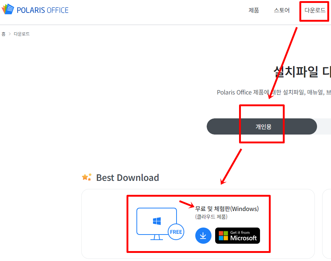This screenshot has height=261, width=331.
Task: Click the Best Download heading
Action: (128, 178)
